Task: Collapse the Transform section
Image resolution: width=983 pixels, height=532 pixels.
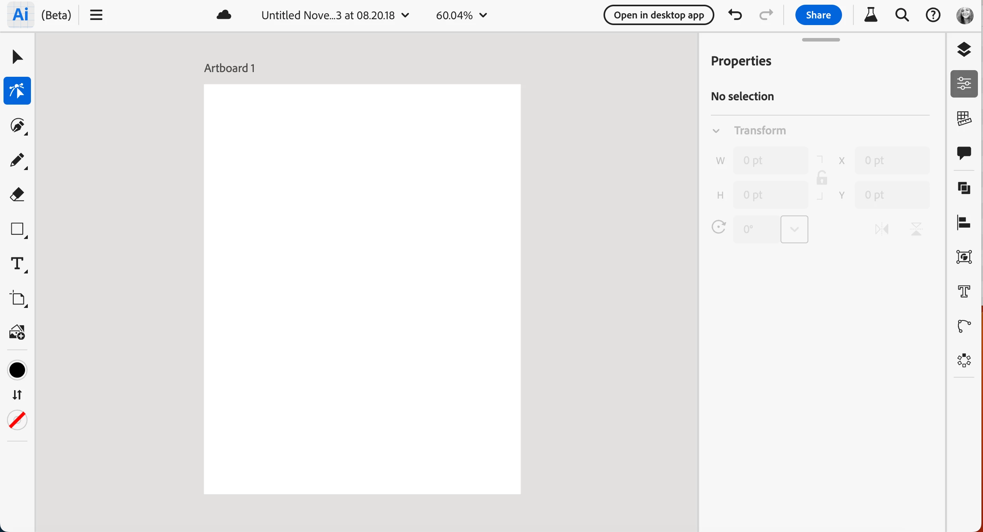Action: [x=716, y=131]
